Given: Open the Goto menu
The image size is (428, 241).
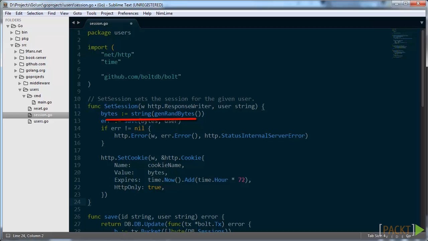Looking at the screenshot, I should pos(78,13).
